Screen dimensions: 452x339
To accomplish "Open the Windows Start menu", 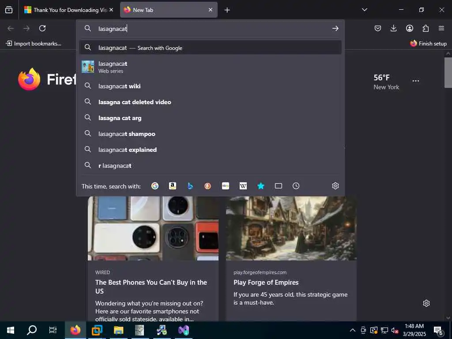I will [x=11, y=330].
